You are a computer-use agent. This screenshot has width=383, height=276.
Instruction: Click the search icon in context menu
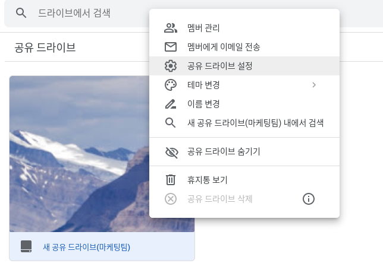coord(171,123)
